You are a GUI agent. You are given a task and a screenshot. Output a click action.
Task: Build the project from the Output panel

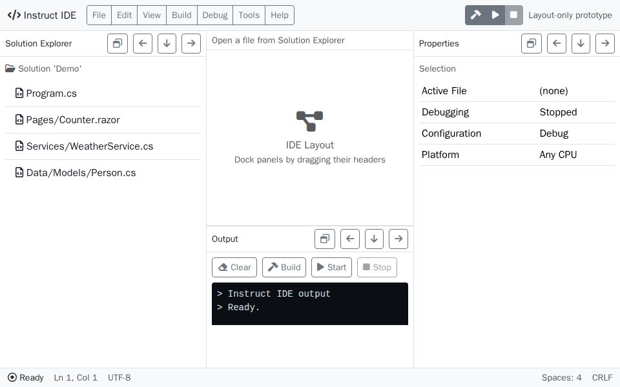tap(284, 267)
